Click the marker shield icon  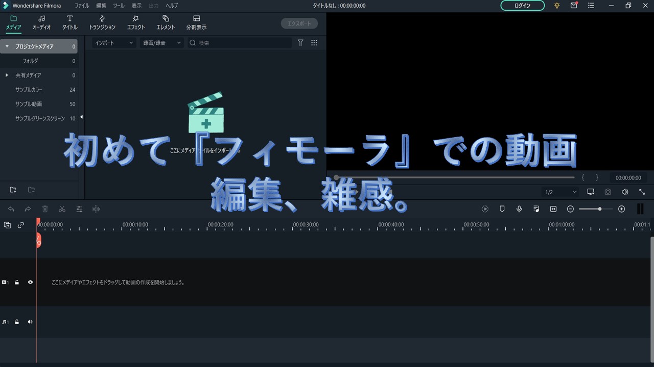(502, 209)
